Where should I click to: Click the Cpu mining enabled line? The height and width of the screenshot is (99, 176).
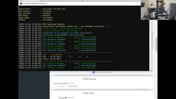click(x=34, y=13)
